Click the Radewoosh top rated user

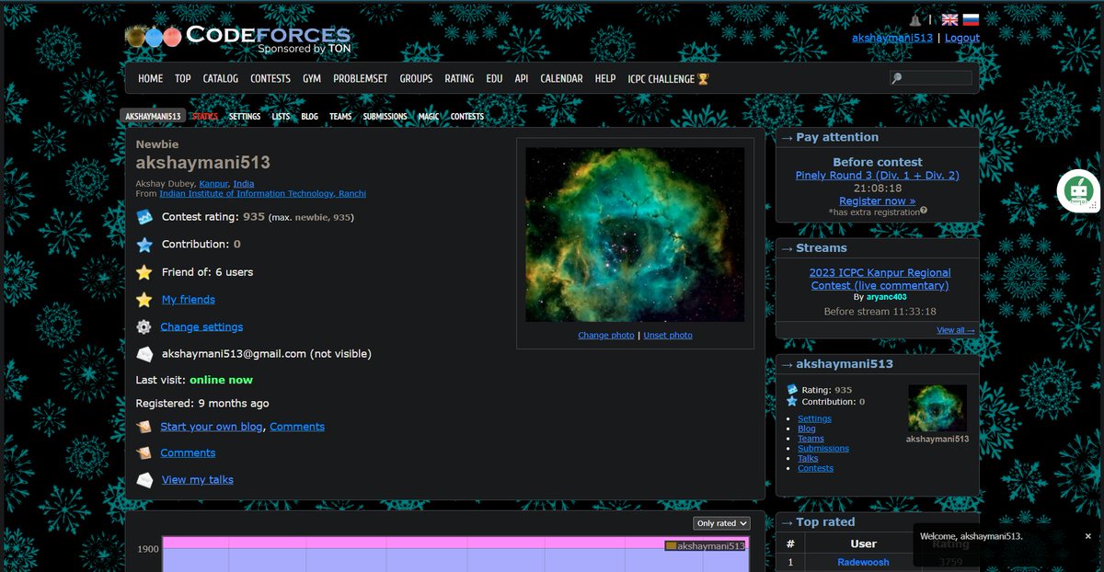tap(863, 563)
